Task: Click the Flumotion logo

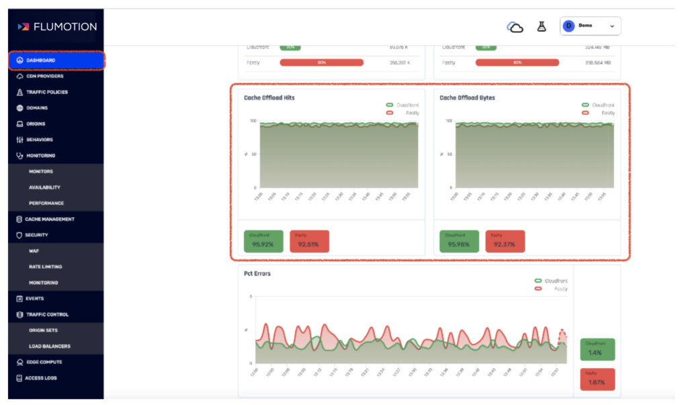Action: [57, 27]
